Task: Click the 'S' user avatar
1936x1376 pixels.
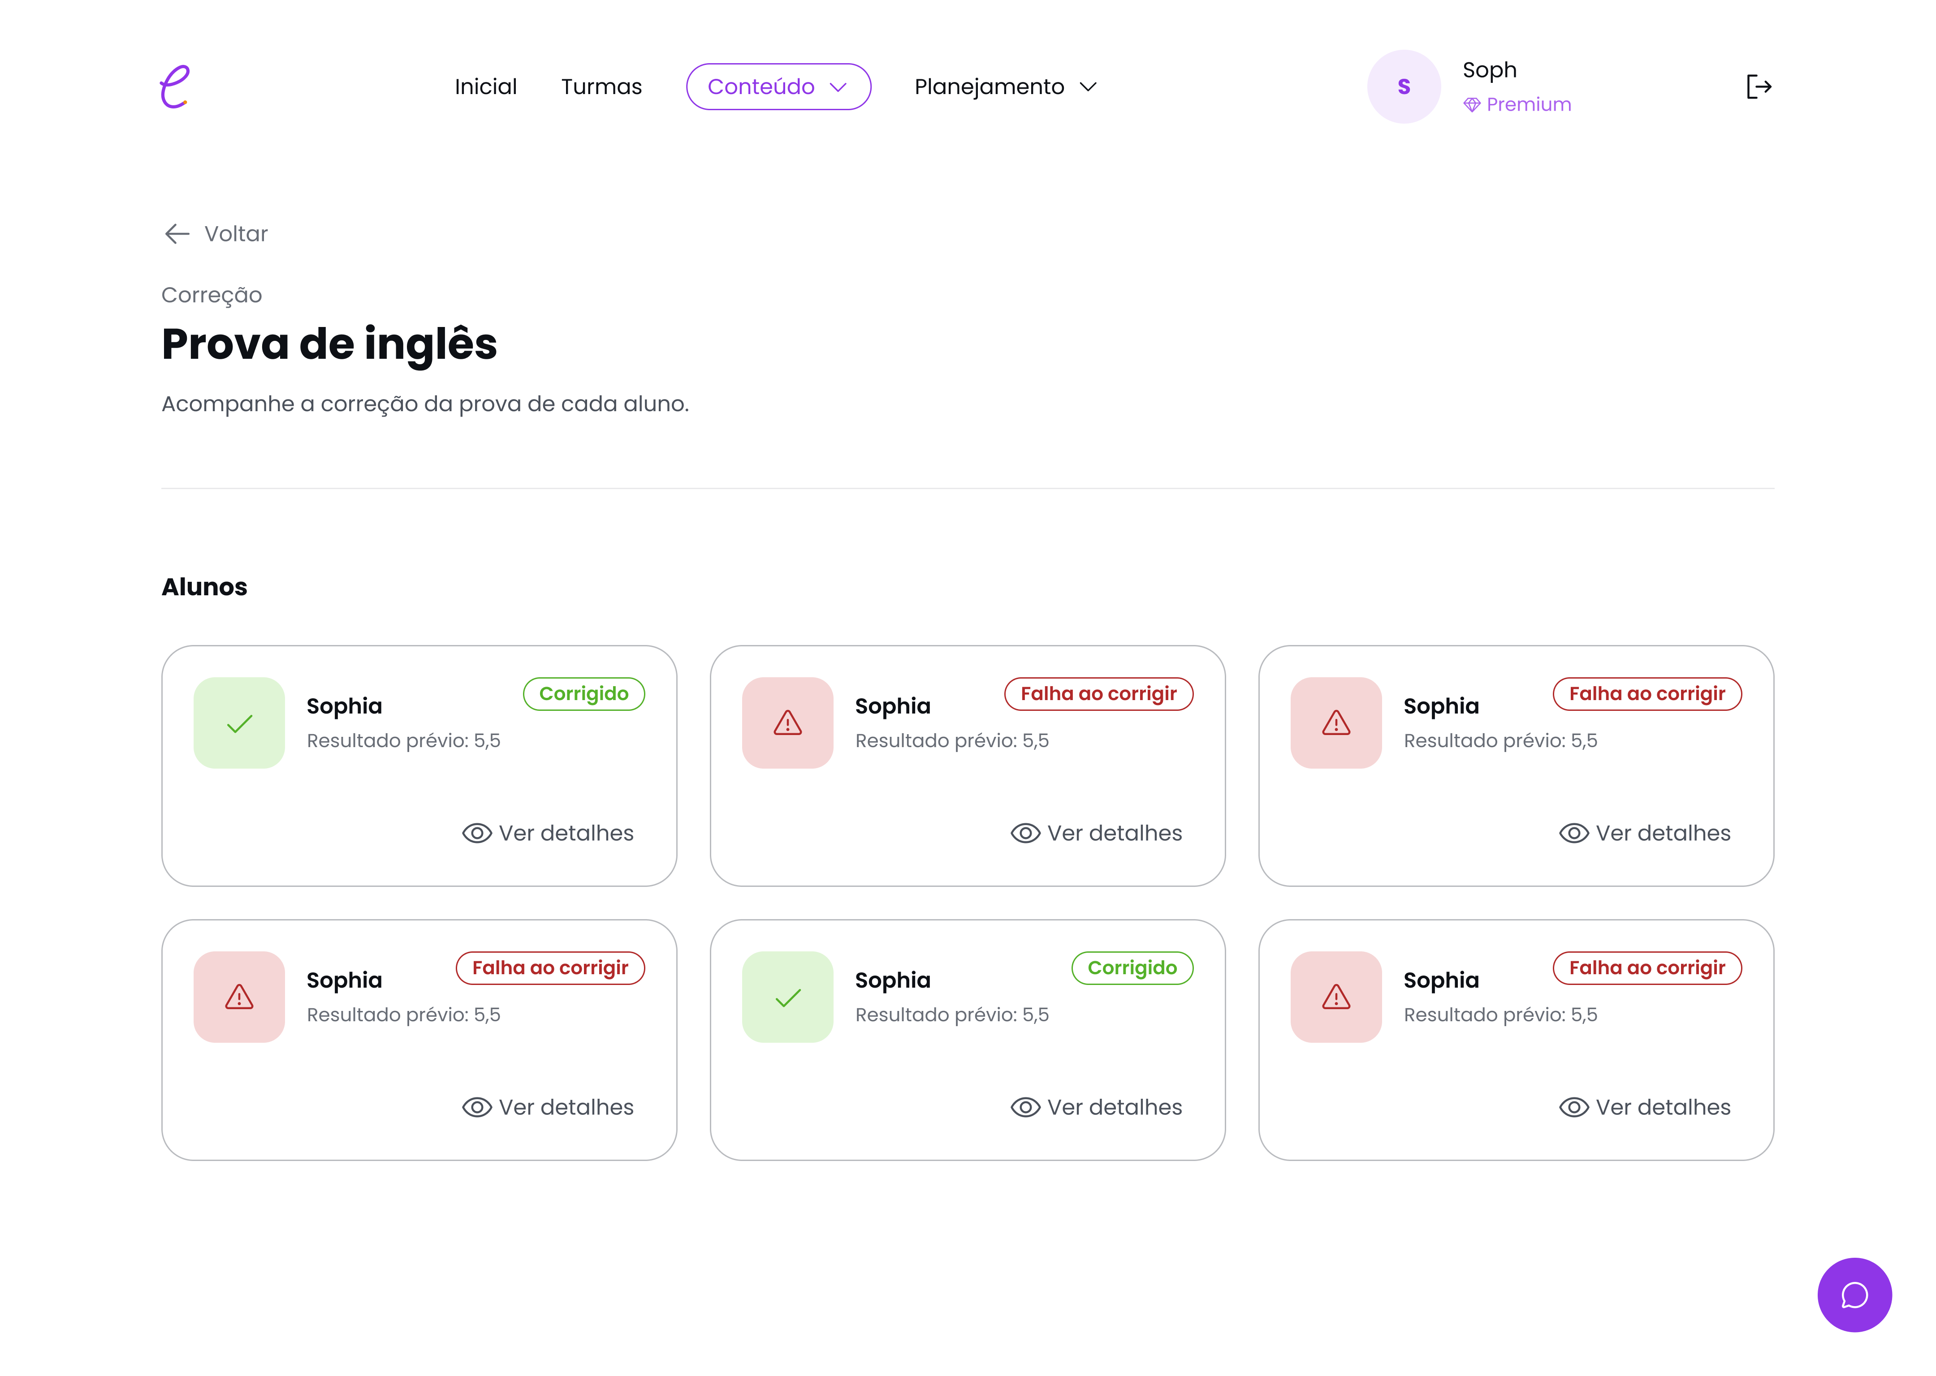Action: pos(1404,86)
